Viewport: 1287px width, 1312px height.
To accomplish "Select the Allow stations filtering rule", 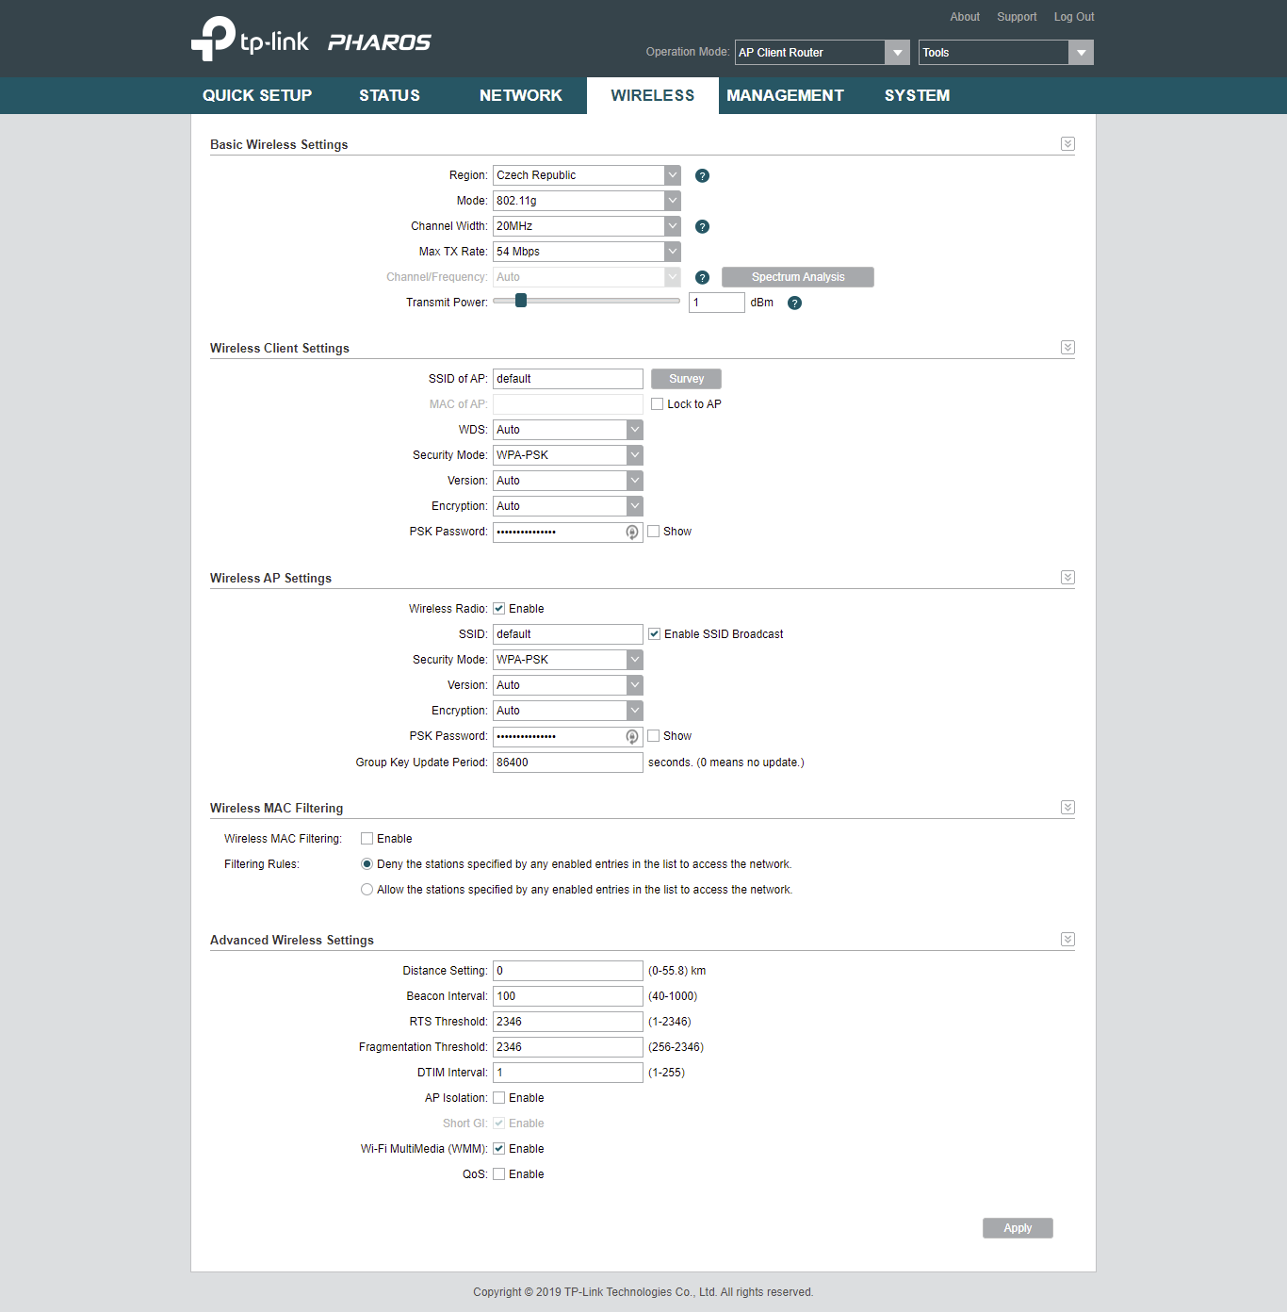I will 367,890.
